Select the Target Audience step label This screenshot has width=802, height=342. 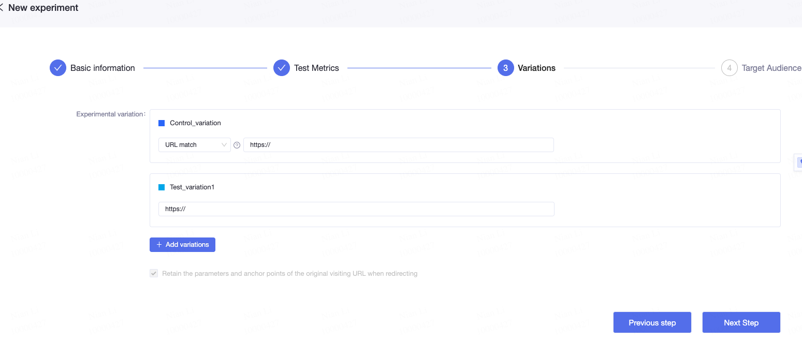771,68
